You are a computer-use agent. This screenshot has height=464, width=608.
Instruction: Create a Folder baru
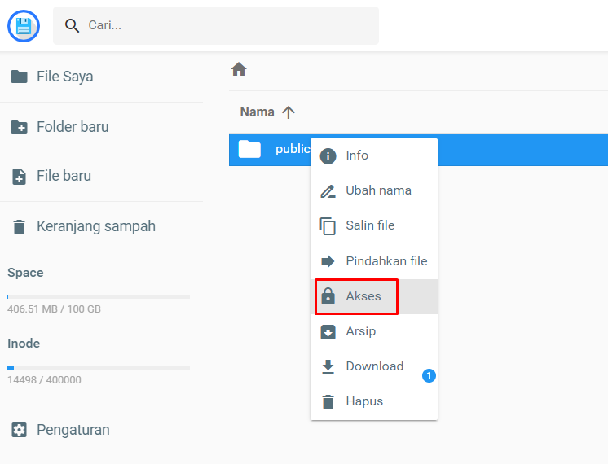[72, 127]
